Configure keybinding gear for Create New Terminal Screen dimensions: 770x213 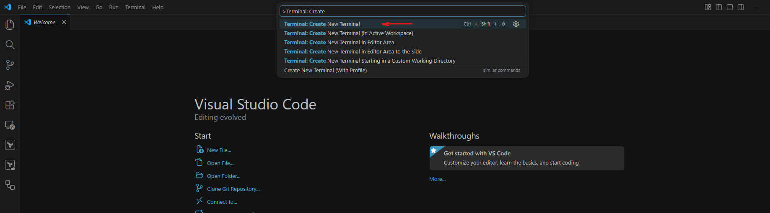[516, 24]
